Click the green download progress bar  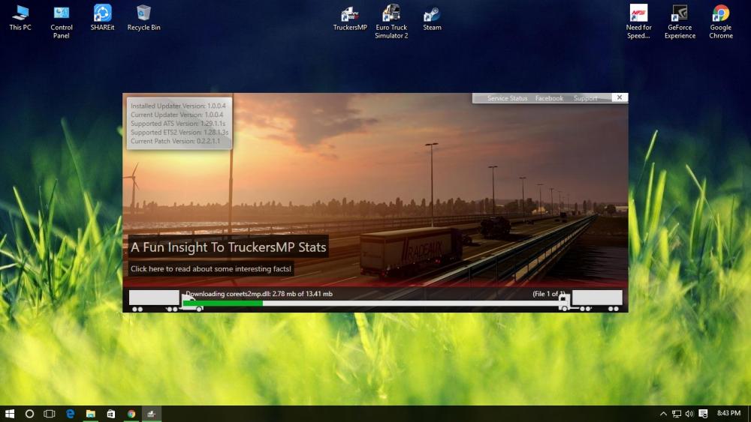pyautogui.click(x=233, y=304)
